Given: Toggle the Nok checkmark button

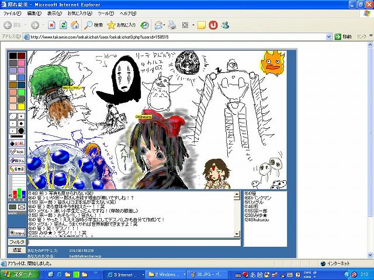Looking at the screenshot, I should (x=17, y=152).
